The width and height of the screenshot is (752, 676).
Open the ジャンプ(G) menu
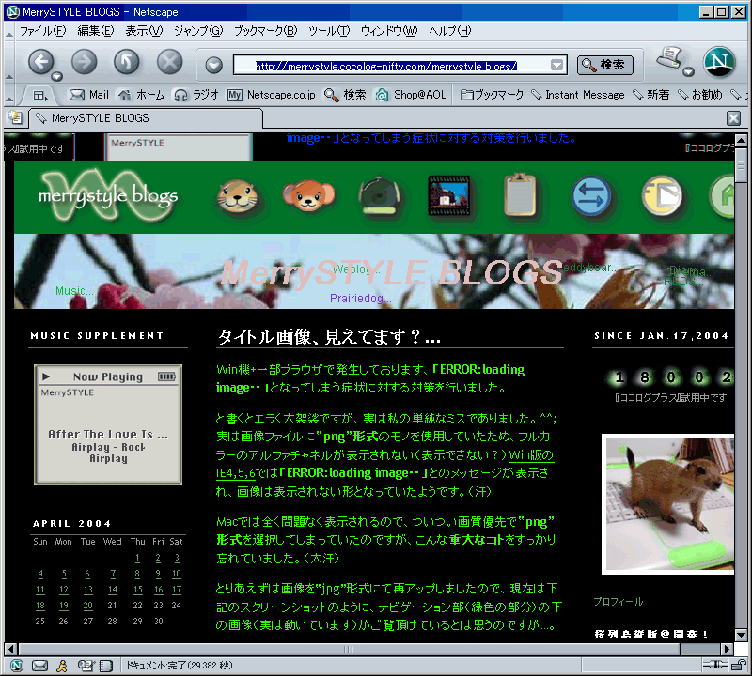pos(198,31)
